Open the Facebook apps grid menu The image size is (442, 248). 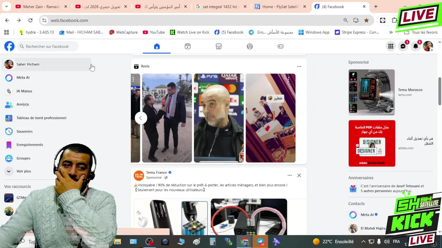(391, 46)
